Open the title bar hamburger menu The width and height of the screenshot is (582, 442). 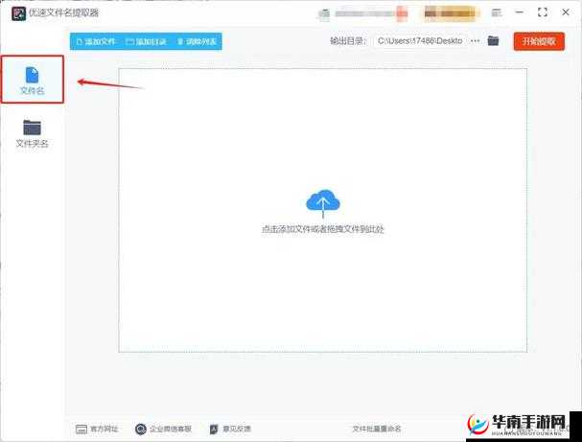[497, 12]
